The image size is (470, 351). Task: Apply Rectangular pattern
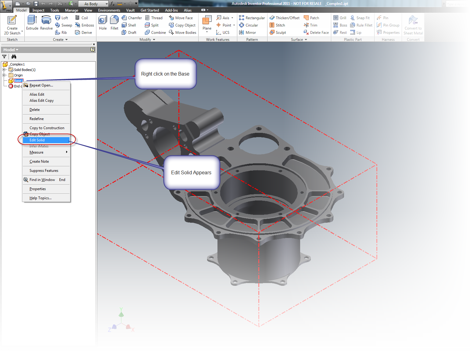(252, 18)
